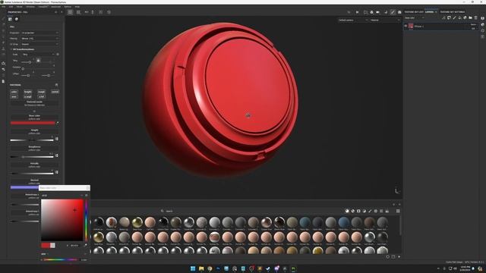Open Chrome from the taskbar
Screen dimensions: 486x273
click(210, 268)
